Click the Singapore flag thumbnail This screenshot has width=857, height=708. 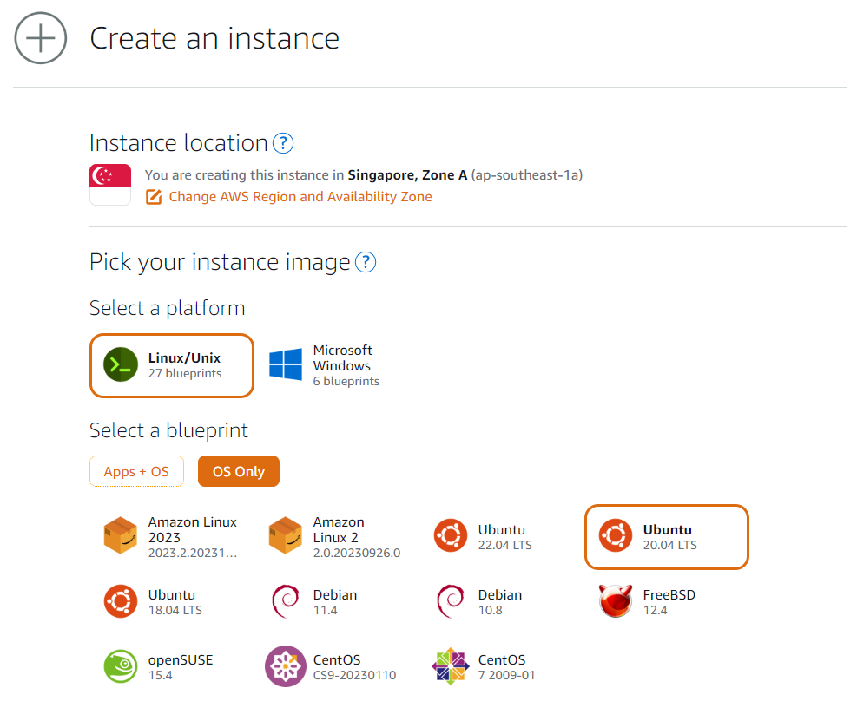point(110,185)
